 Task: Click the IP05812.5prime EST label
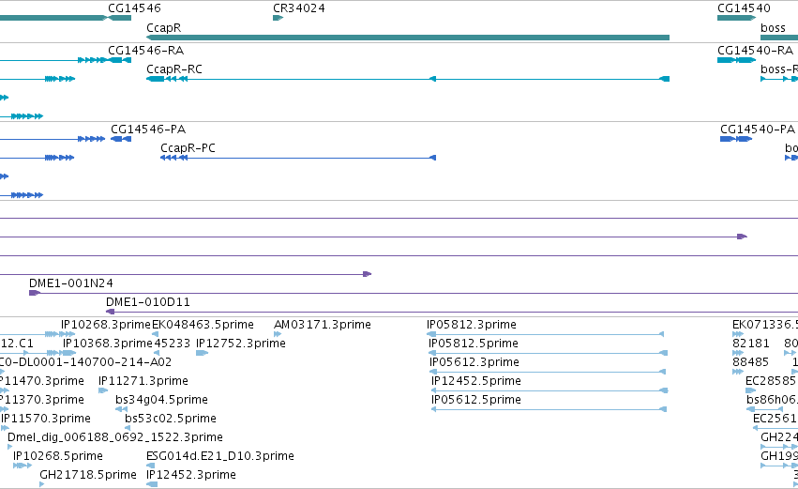pyautogui.click(x=474, y=344)
